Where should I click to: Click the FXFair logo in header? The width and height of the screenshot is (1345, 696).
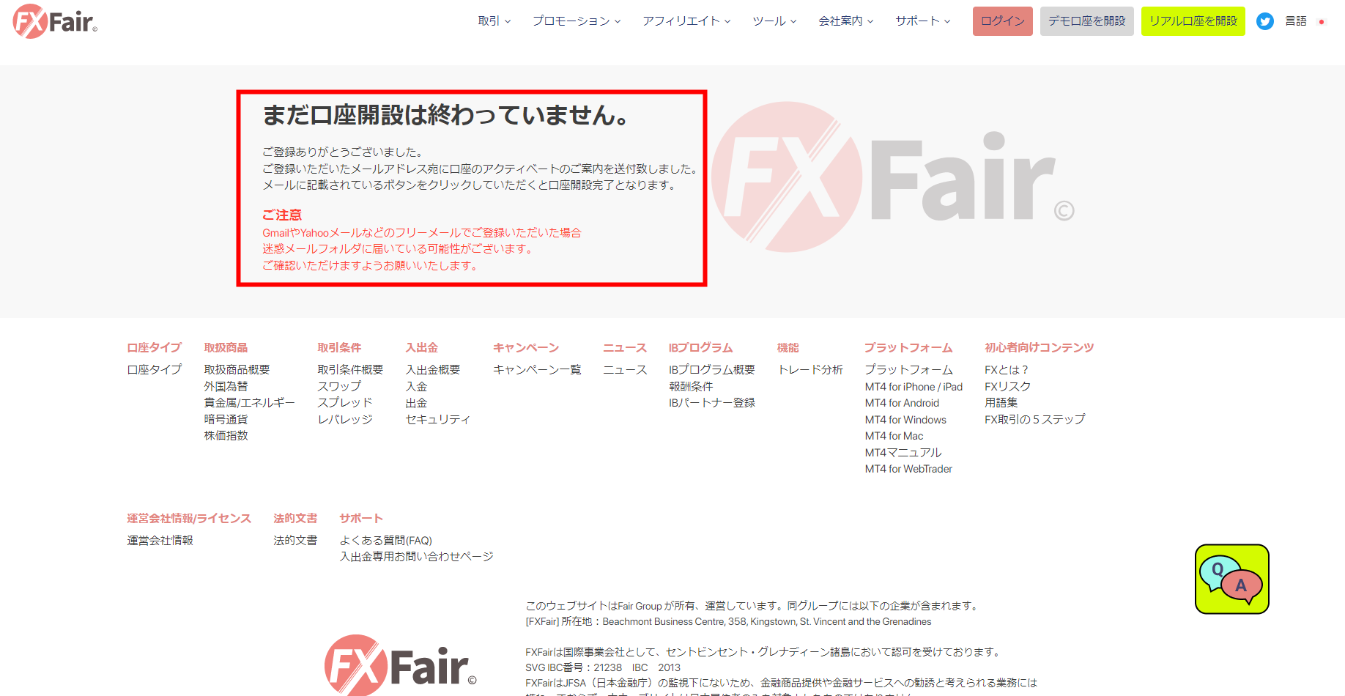(x=55, y=21)
